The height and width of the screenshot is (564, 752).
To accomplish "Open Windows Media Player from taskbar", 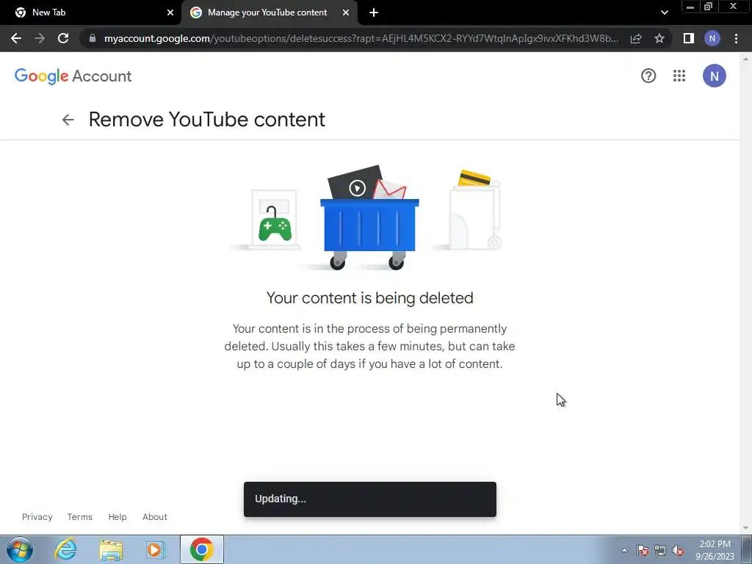I will pos(155,549).
